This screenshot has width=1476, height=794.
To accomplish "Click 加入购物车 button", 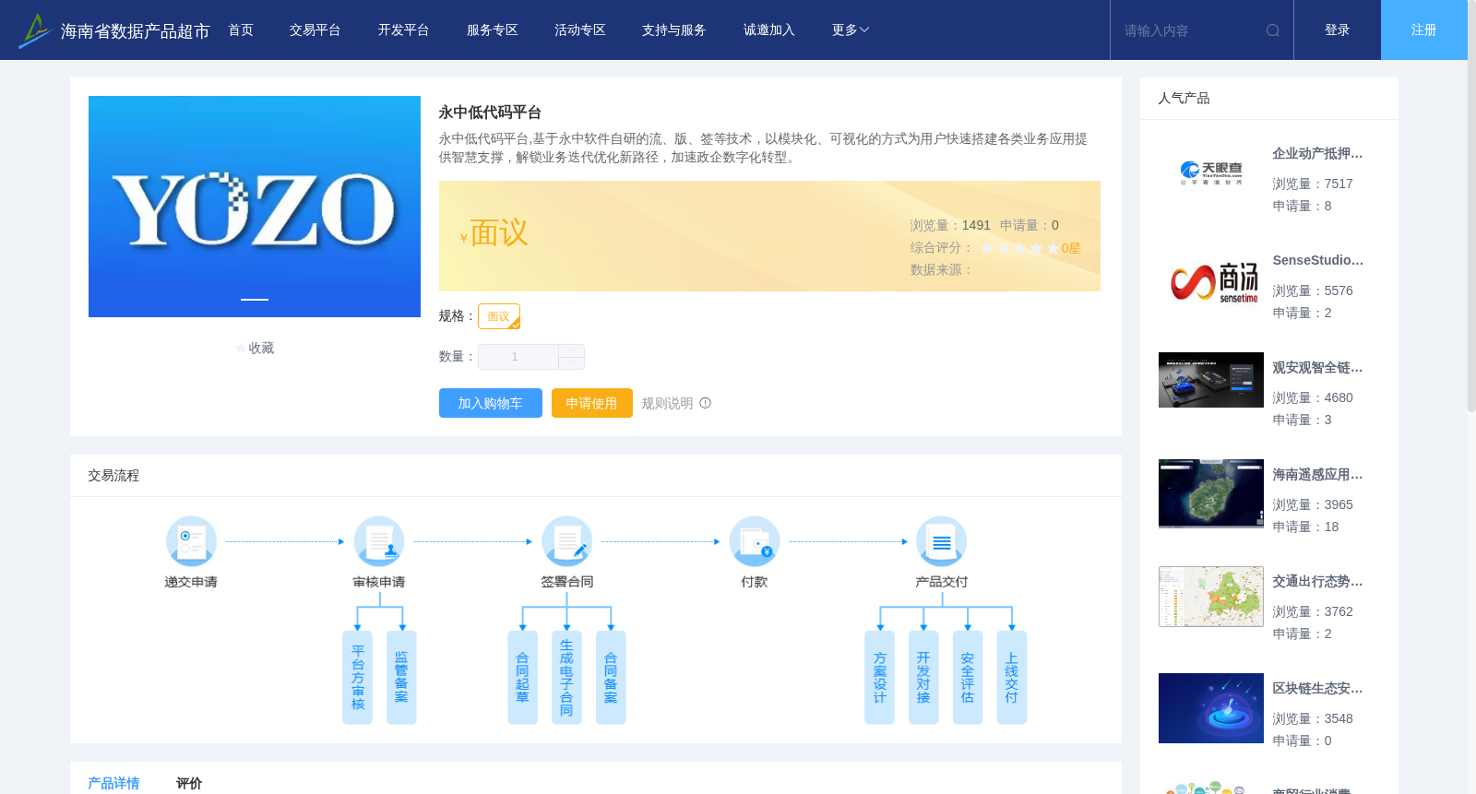I will pos(491,403).
